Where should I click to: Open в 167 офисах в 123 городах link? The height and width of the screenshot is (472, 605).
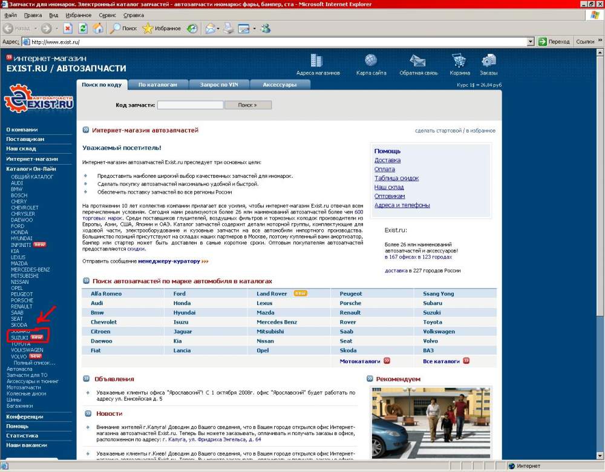click(418, 257)
